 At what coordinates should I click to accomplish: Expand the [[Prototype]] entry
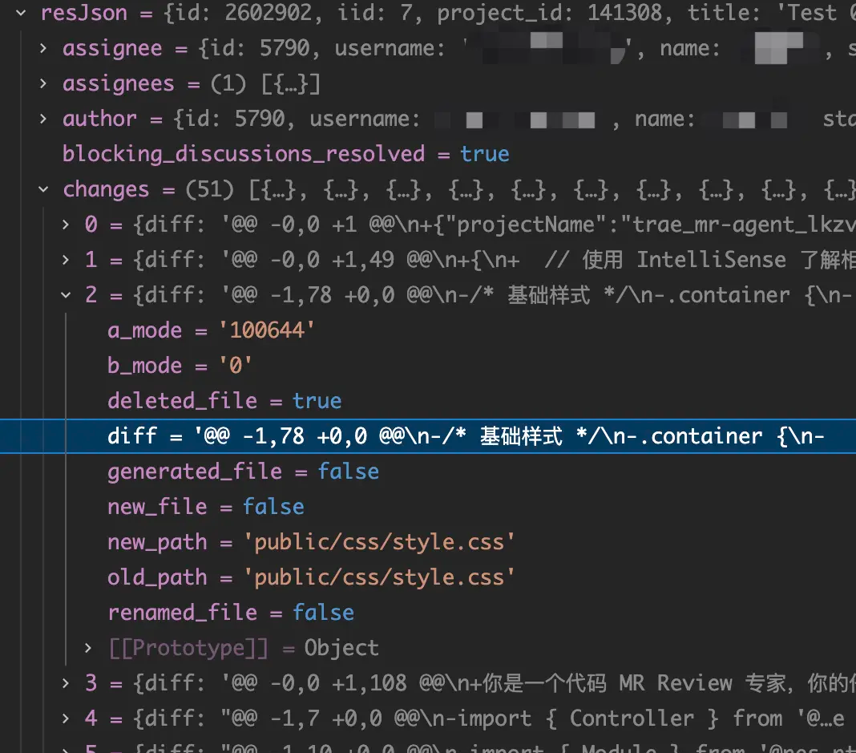(x=88, y=648)
